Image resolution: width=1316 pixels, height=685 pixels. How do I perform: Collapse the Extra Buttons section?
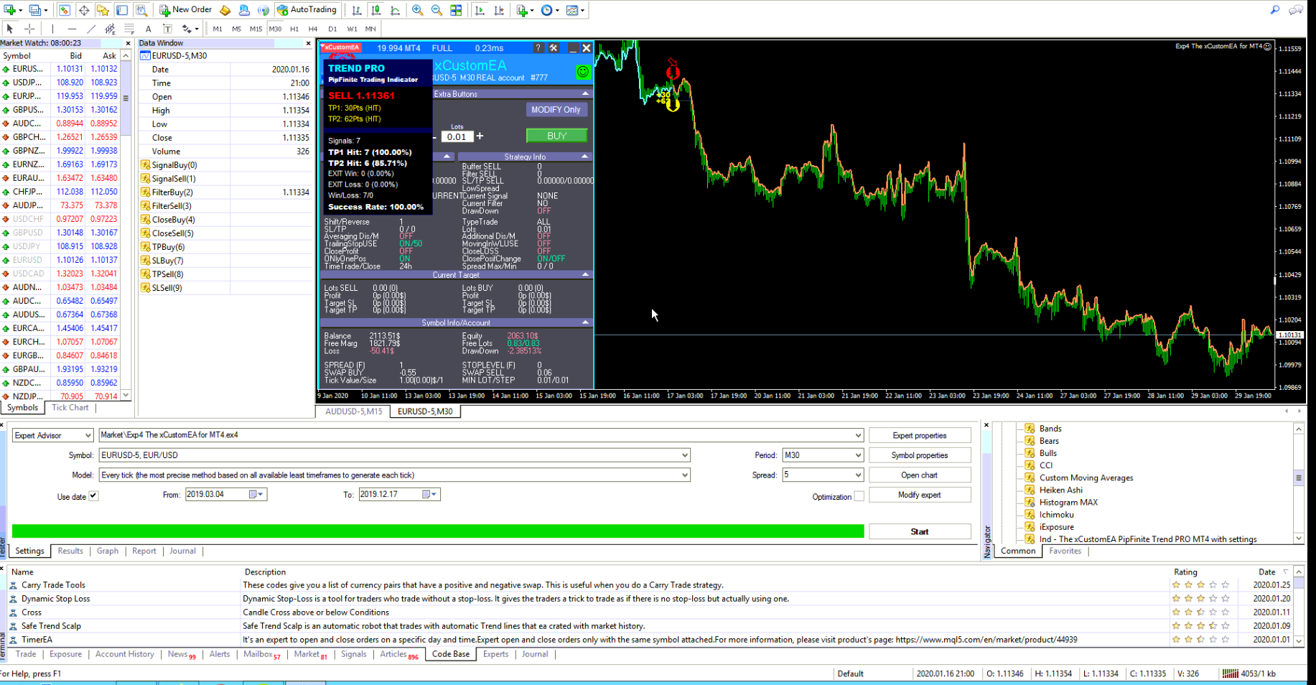tap(585, 94)
